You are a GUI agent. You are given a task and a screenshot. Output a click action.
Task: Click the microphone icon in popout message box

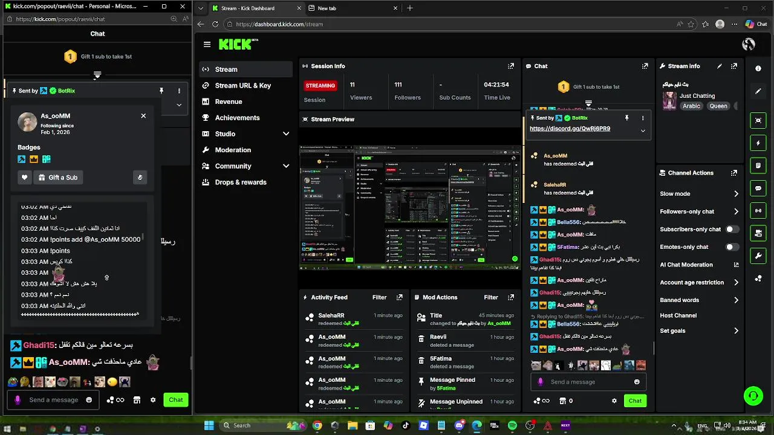click(17, 400)
